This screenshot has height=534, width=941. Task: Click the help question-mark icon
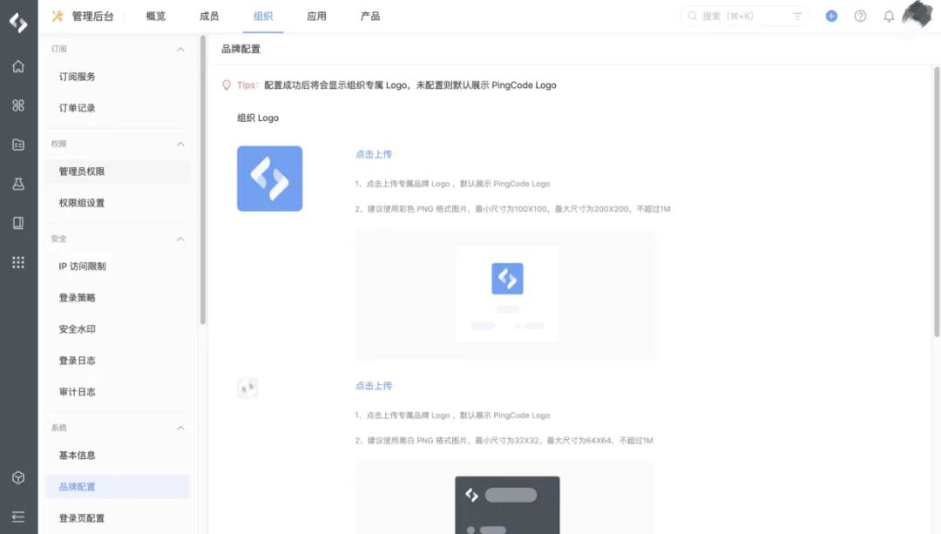(861, 15)
